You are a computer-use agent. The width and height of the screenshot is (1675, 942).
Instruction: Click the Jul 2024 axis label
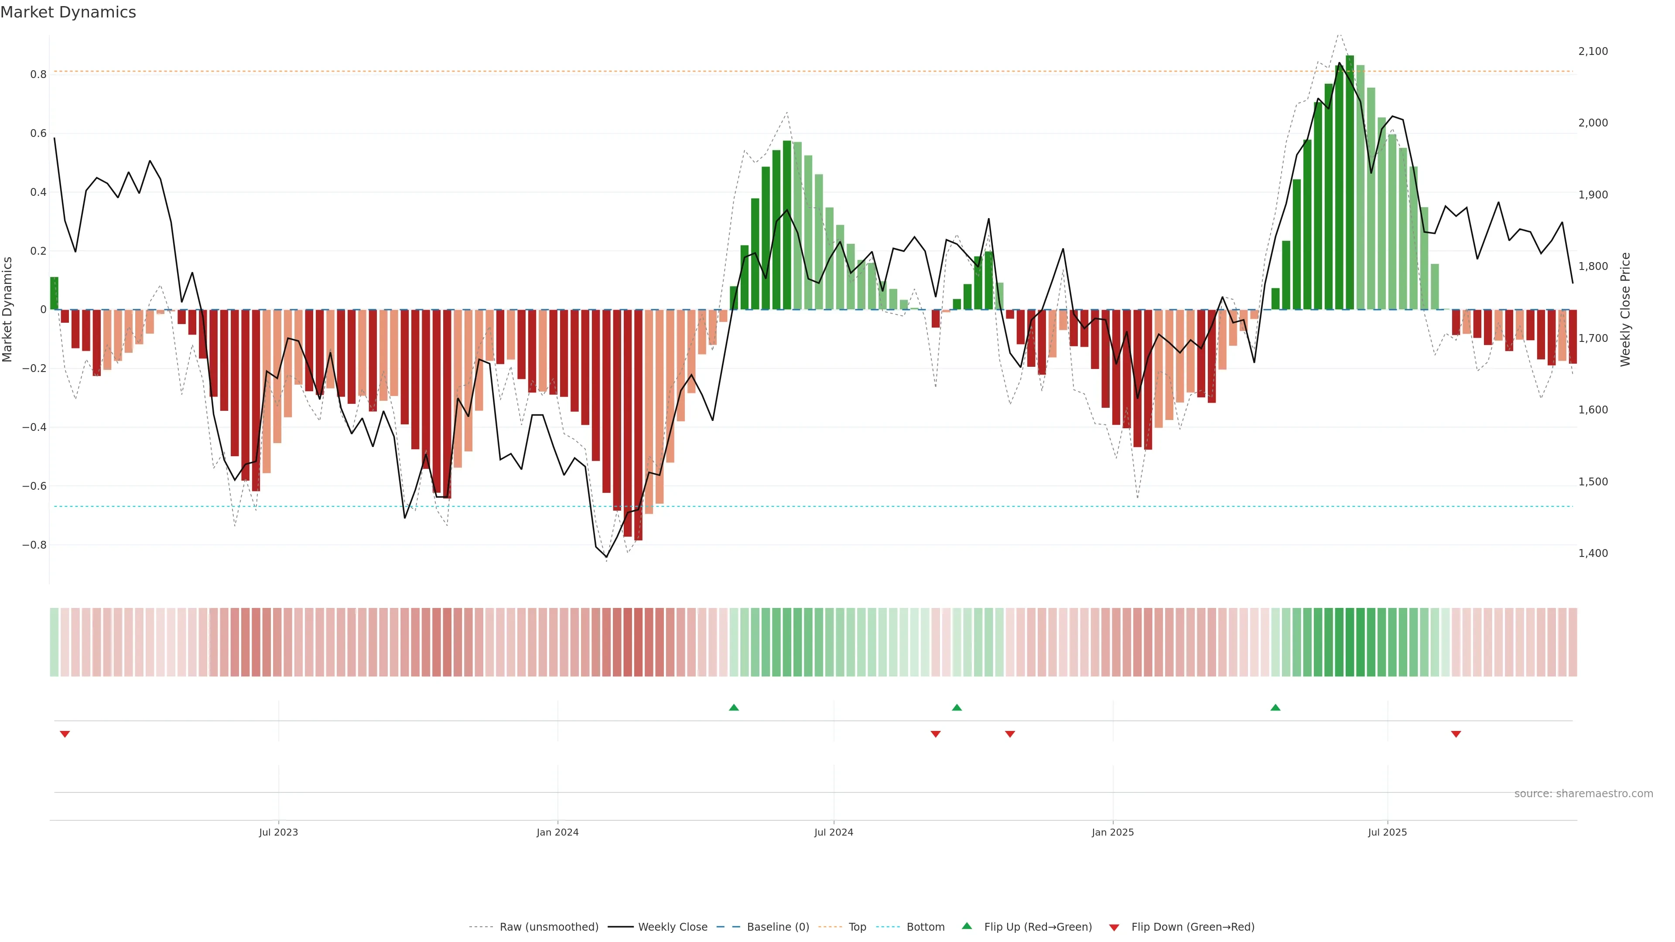pos(834,832)
